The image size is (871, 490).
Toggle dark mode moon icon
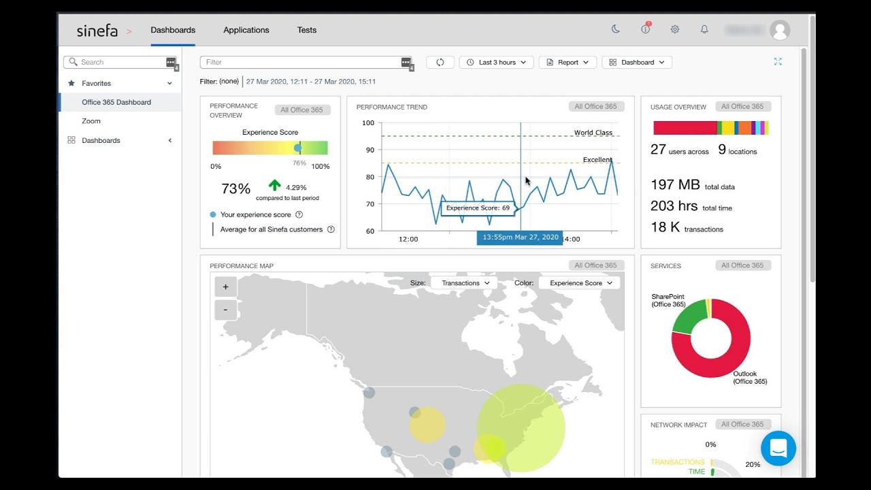[616, 29]
